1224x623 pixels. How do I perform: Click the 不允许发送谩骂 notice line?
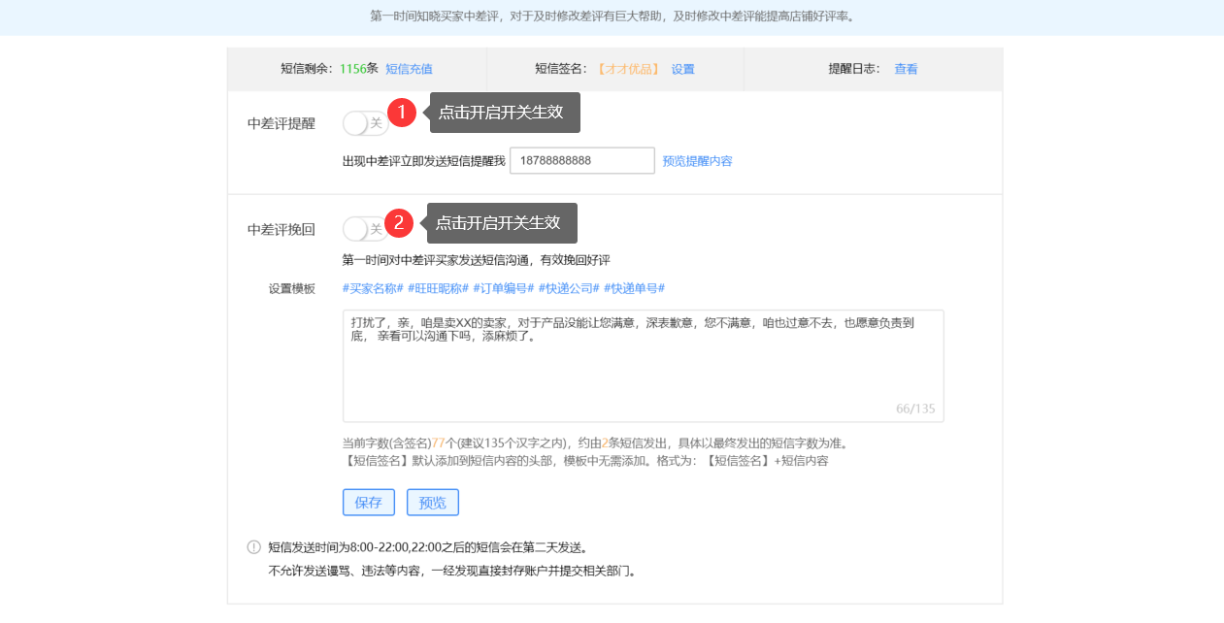pyautogui.click(x=453, y=571)
